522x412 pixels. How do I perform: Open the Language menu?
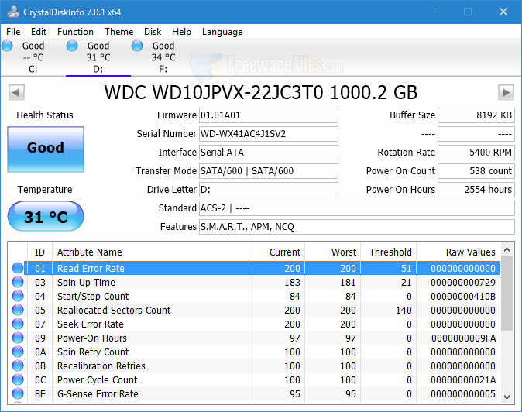(x=222, y=32)
